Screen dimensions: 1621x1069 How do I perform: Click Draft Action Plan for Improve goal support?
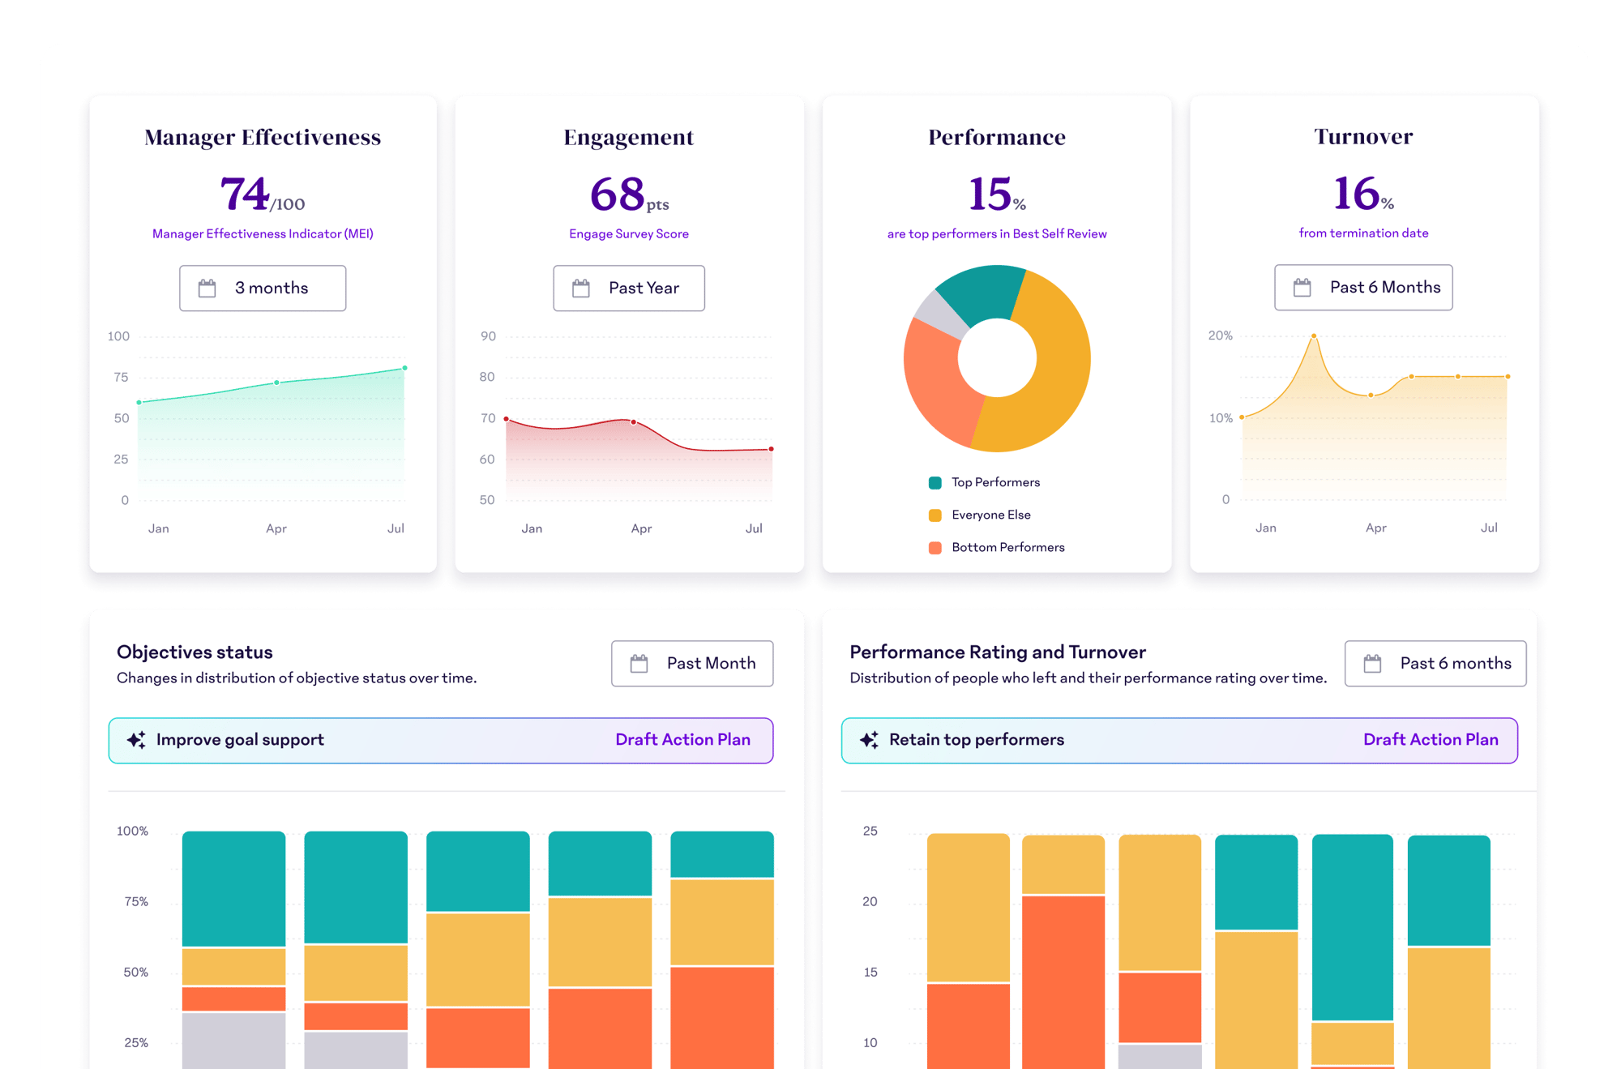click(682, 739)
